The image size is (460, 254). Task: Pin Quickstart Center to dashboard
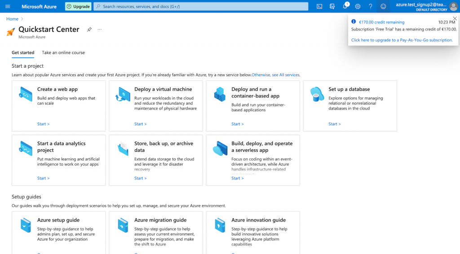[89, 29]
